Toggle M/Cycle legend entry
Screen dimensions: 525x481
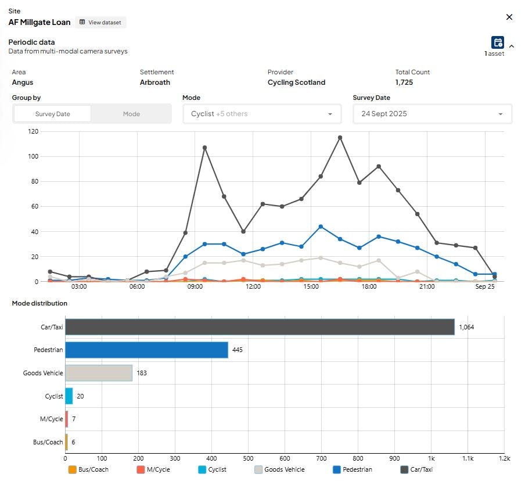click(x=154, y=469)
